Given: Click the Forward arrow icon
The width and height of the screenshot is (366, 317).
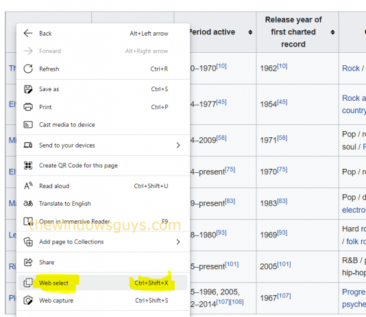Looking at the screenshot, I should click(x=28, y=51).
